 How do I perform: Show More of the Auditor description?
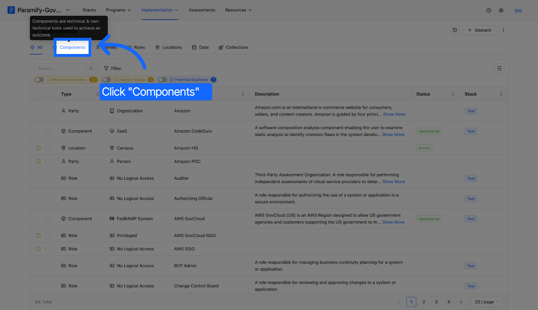tap(393, 182)
